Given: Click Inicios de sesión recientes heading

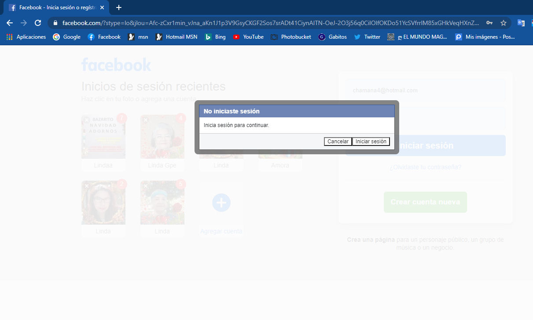Looking at the screenshot, I should pos(154,86).
